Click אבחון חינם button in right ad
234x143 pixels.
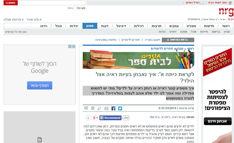(218, 121)
